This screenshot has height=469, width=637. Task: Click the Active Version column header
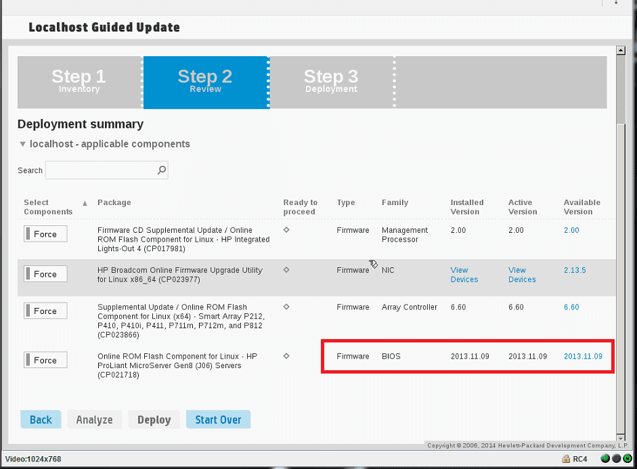pos(523,206)
